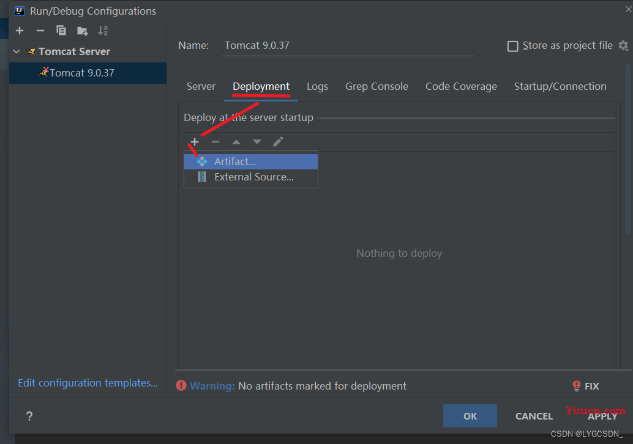Click IntelliJ logo in the title bar

click(19, 11)
